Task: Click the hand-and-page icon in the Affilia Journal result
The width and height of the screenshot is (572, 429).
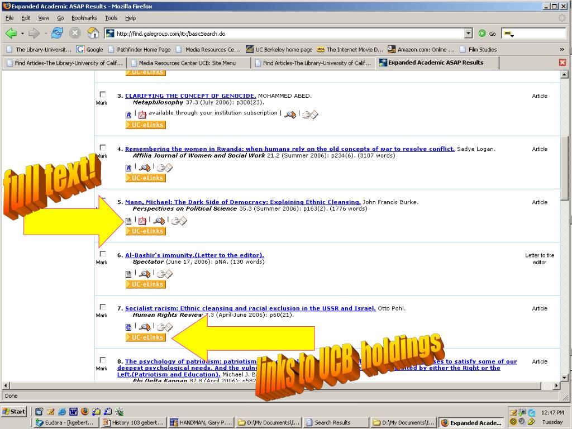Action: pos(165,168)
